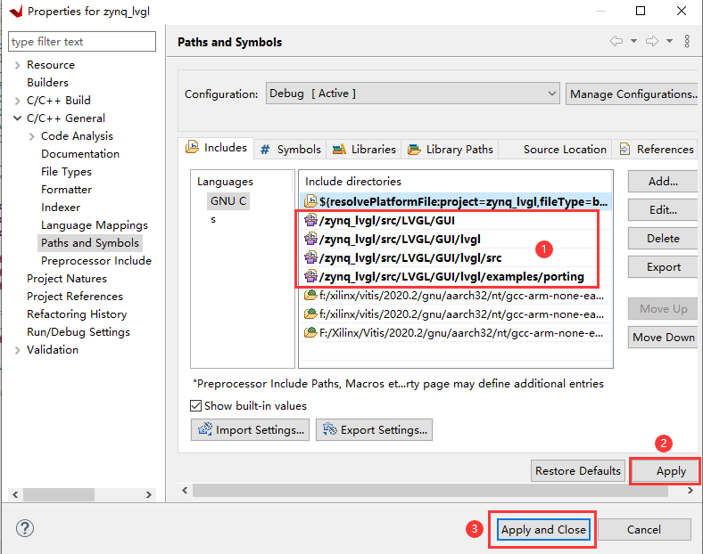Open the Configuration Debug dropdown
The height and width of the screenshot is (554, 703).
pos(412,94)
